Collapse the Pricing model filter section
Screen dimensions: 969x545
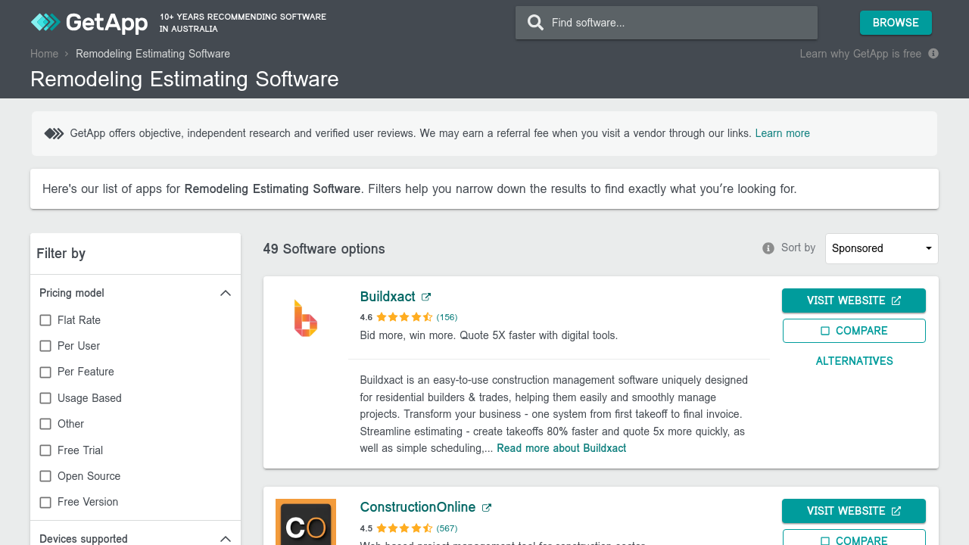click(x=225, y=293)
